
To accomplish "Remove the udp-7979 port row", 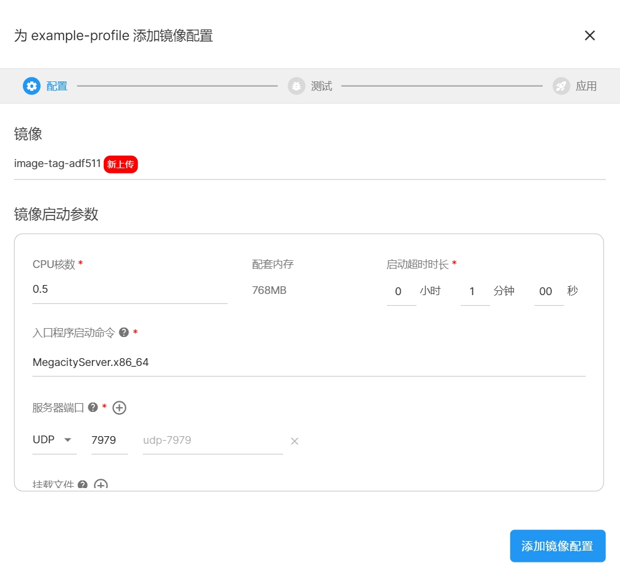I will pyautogui.click(x=294, y=441).
